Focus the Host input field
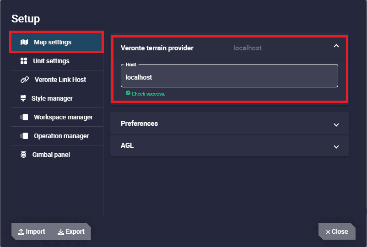 click(229, 76)
